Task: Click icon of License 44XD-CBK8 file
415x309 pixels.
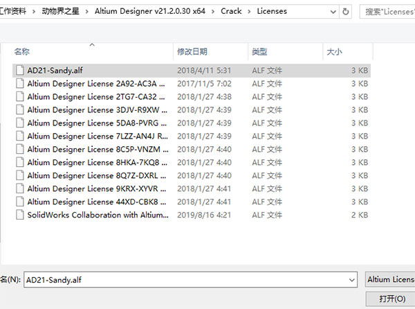Action: [x=19, y=202]
